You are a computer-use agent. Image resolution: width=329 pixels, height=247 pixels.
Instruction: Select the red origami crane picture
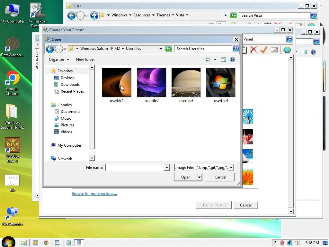click(248, 137)
